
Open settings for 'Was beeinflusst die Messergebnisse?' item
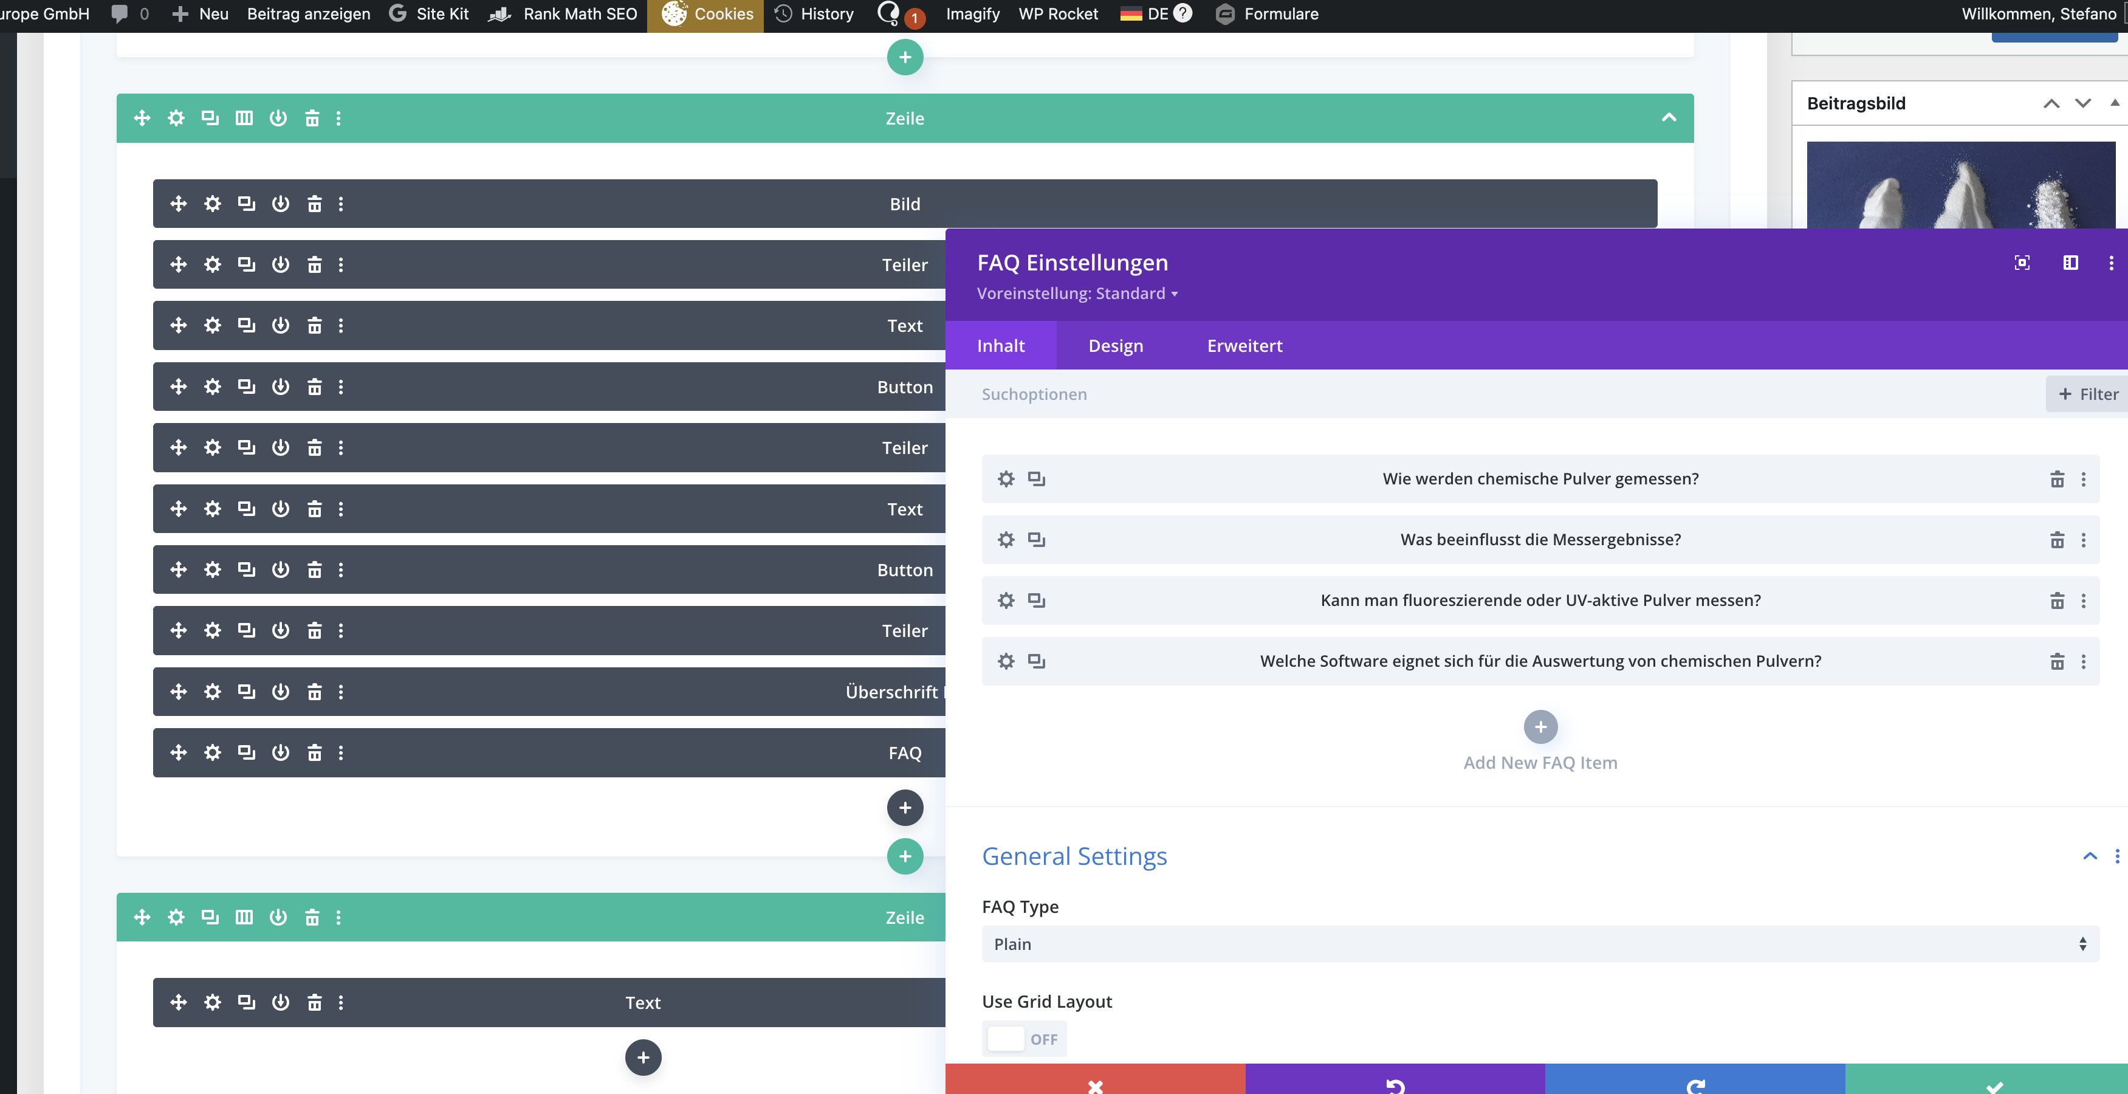pyautogui.click(x=1005, y=540)
